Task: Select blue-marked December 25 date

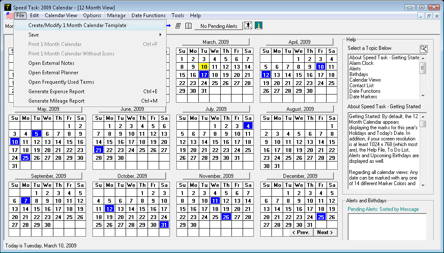Action: click(321, 217)
